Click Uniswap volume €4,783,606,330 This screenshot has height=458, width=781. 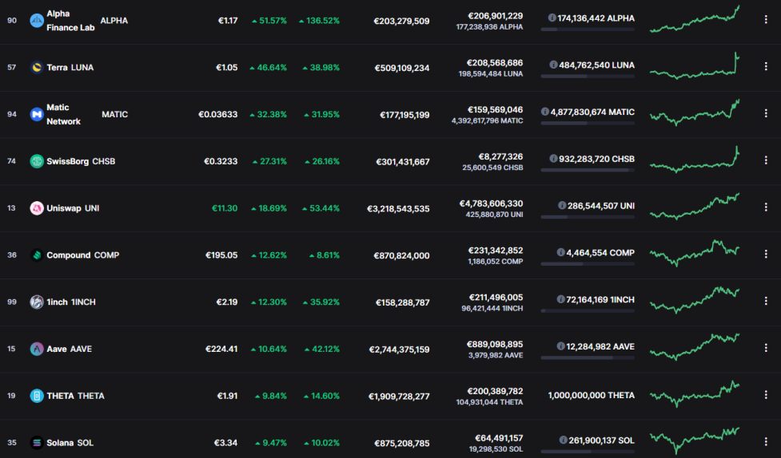pyautogui.click(x=491, y=203)
